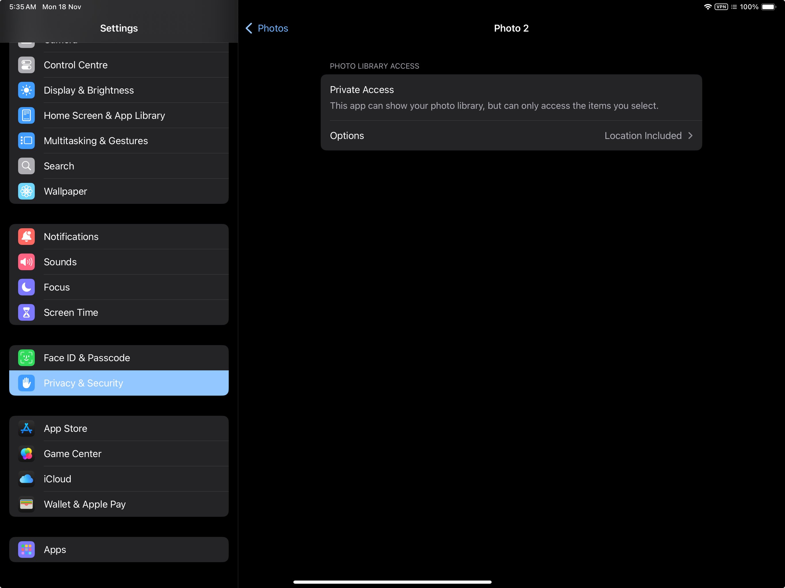785x588 pixels.
Task: Click the Game Center bubbles icon
Action: 26,454
